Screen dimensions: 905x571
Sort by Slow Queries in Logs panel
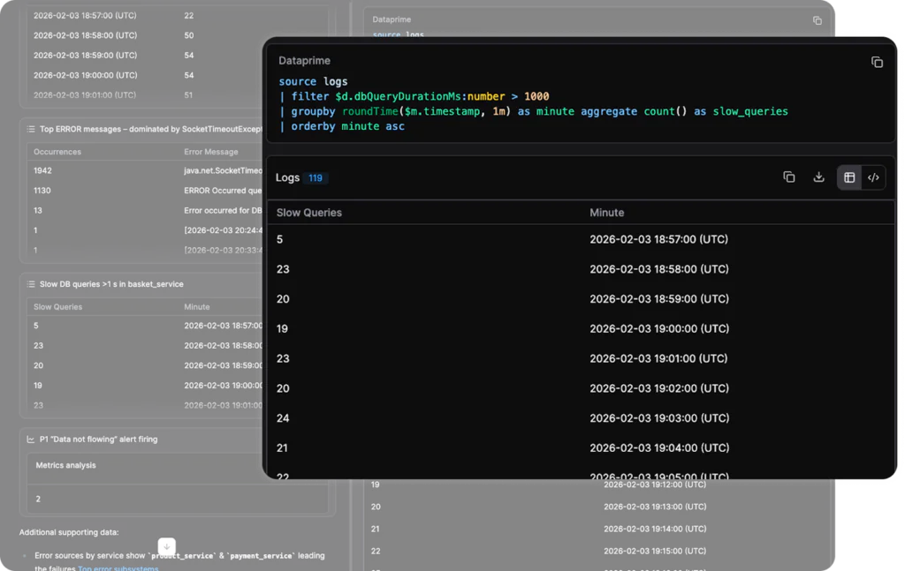tap(308, 213)
